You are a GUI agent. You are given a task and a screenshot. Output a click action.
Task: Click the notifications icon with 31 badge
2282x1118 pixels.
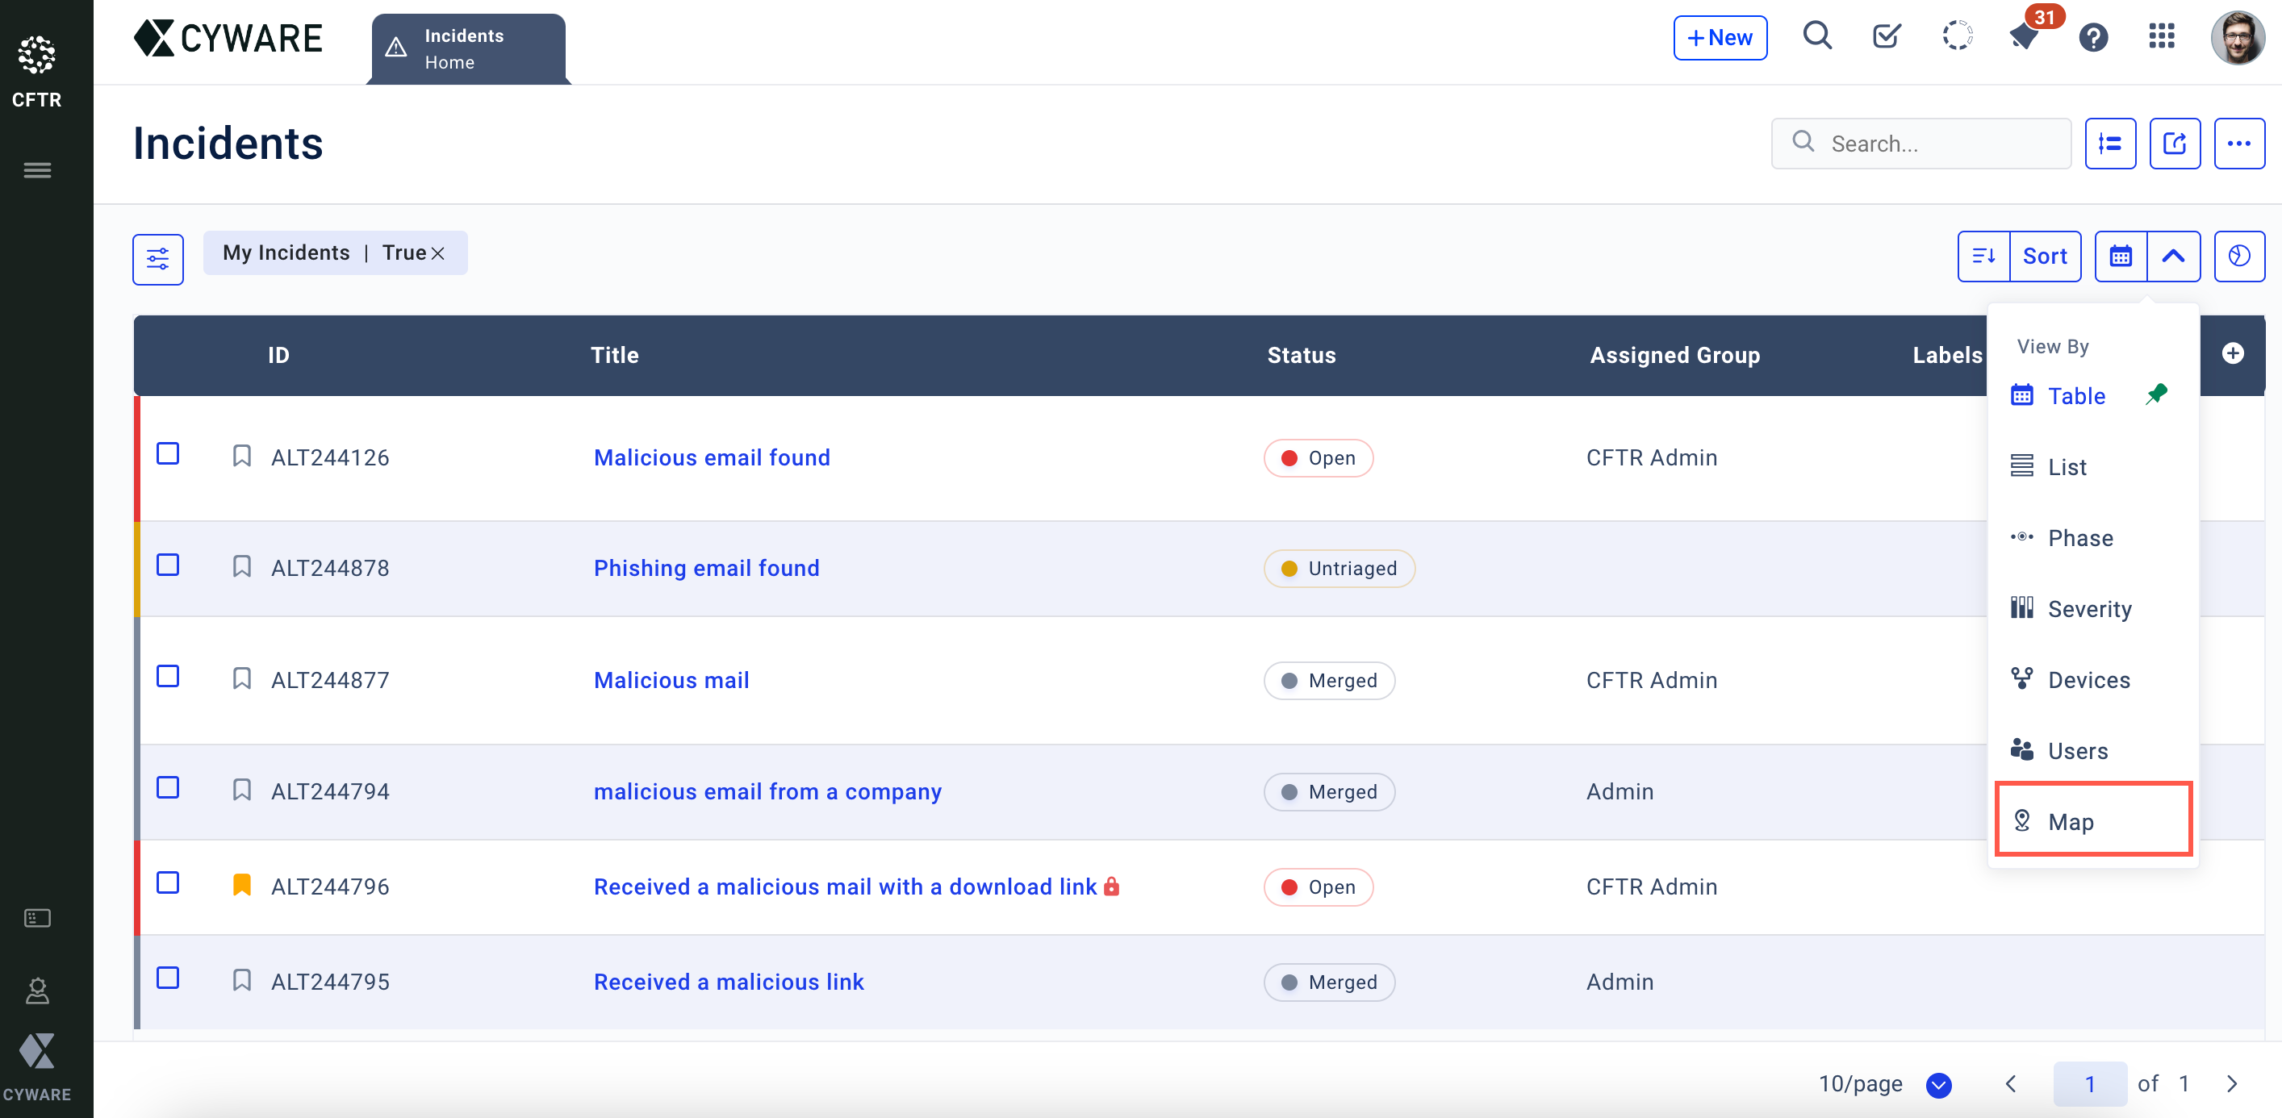tap(2025, 37)
